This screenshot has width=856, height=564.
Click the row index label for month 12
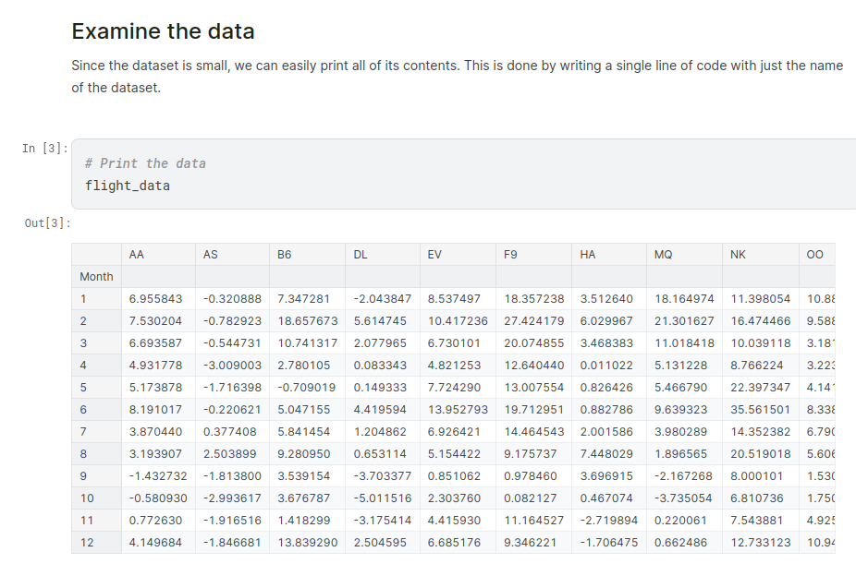(x=86, y=542)
